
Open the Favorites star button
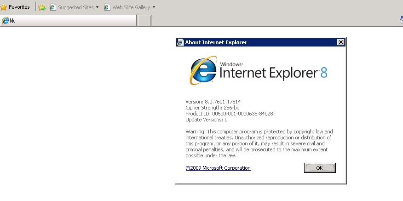point(15,7)
